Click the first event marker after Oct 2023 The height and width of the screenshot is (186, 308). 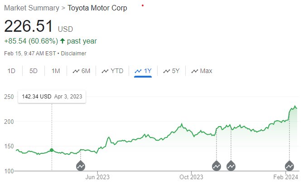pyautogui.click(x=217, y=166)
